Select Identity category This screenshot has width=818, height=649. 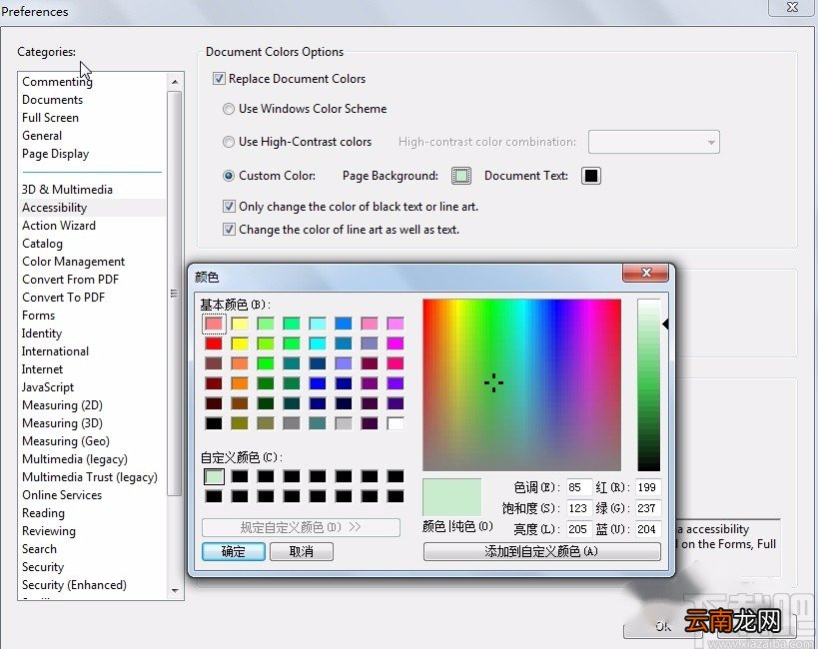42,333
